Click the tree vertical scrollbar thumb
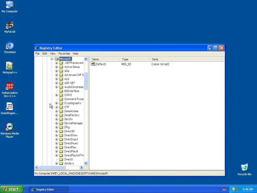Image resolution: width=257 pixels, height=193 pixels. pyautogui.click(x=86, y=81)
